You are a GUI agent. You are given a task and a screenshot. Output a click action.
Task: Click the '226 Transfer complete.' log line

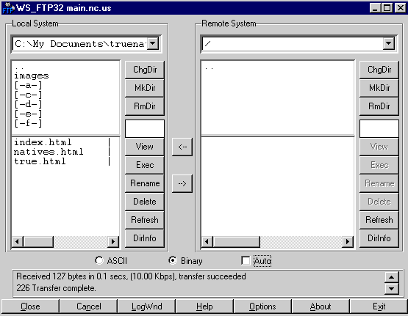click(x=56, y=288)
